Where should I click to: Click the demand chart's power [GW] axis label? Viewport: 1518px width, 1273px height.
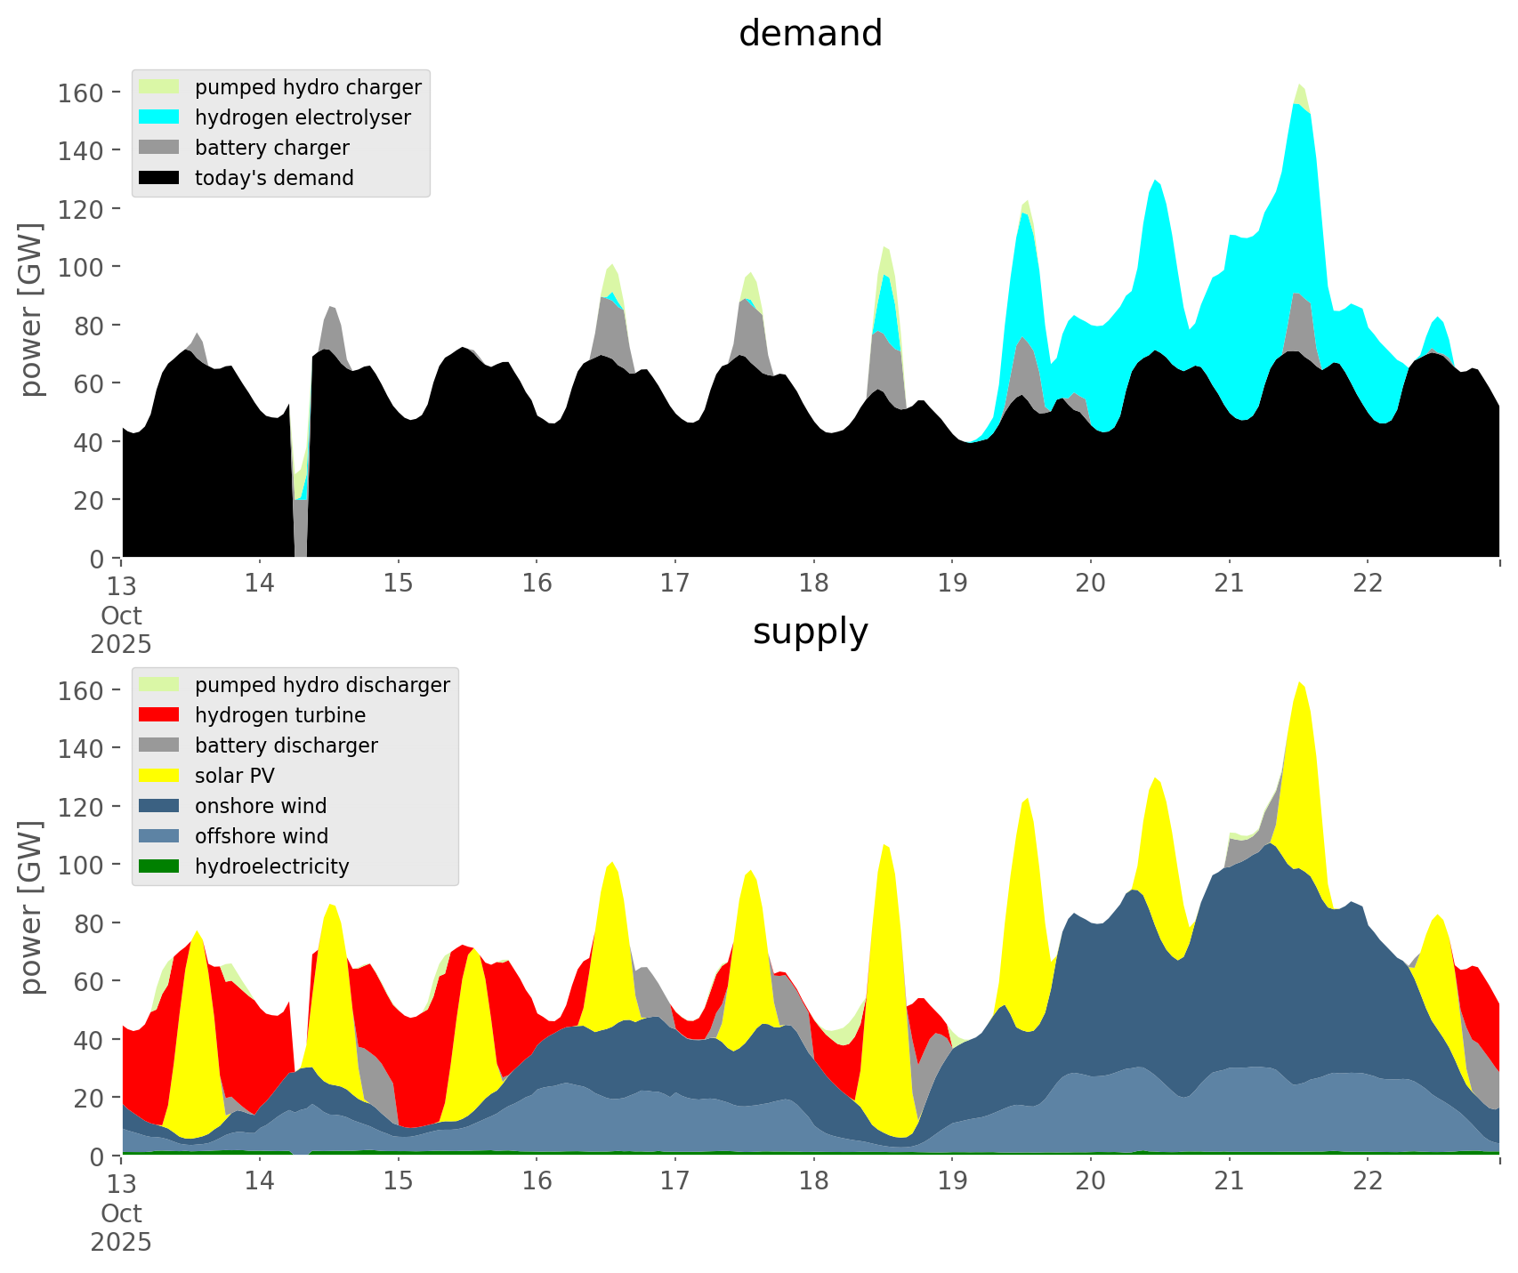31,310
